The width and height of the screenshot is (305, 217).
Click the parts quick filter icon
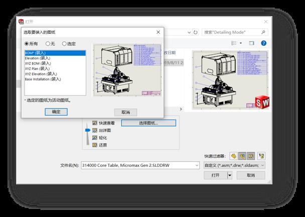coord(234,156)
